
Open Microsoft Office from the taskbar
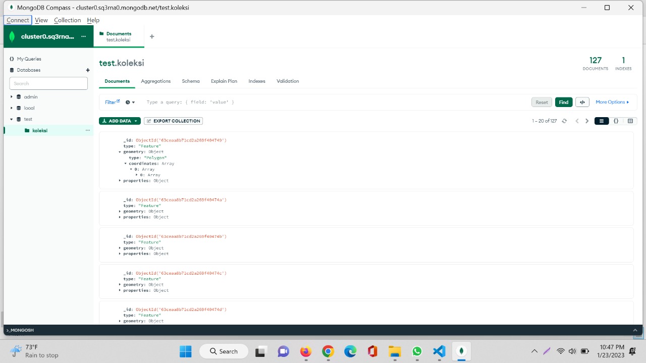(372, 351)
